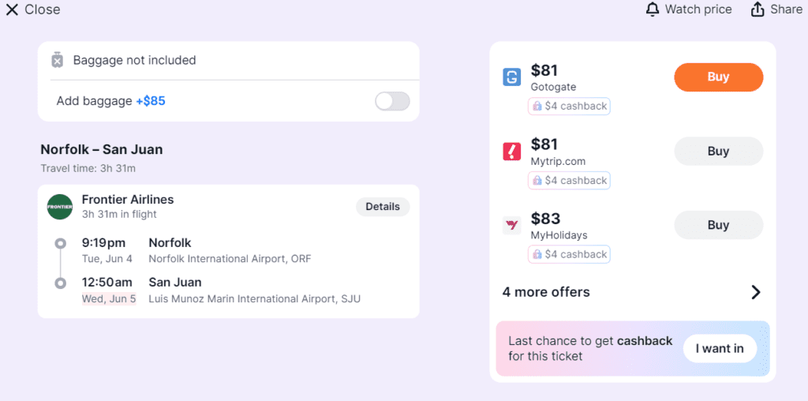Buy the $83 MyHolidays offer
This screenshot has width=808, height=401.
click(718, 225)
